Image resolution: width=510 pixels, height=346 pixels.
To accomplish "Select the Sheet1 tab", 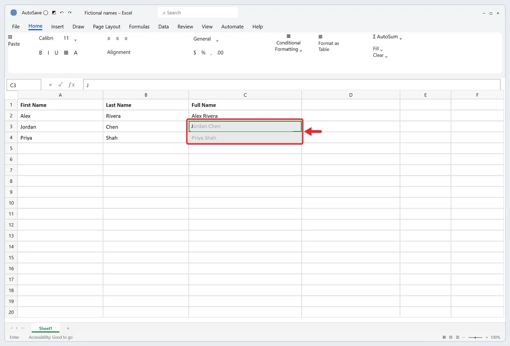I will (46, 329).
